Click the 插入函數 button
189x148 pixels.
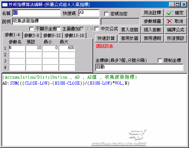tap(152, 30)
